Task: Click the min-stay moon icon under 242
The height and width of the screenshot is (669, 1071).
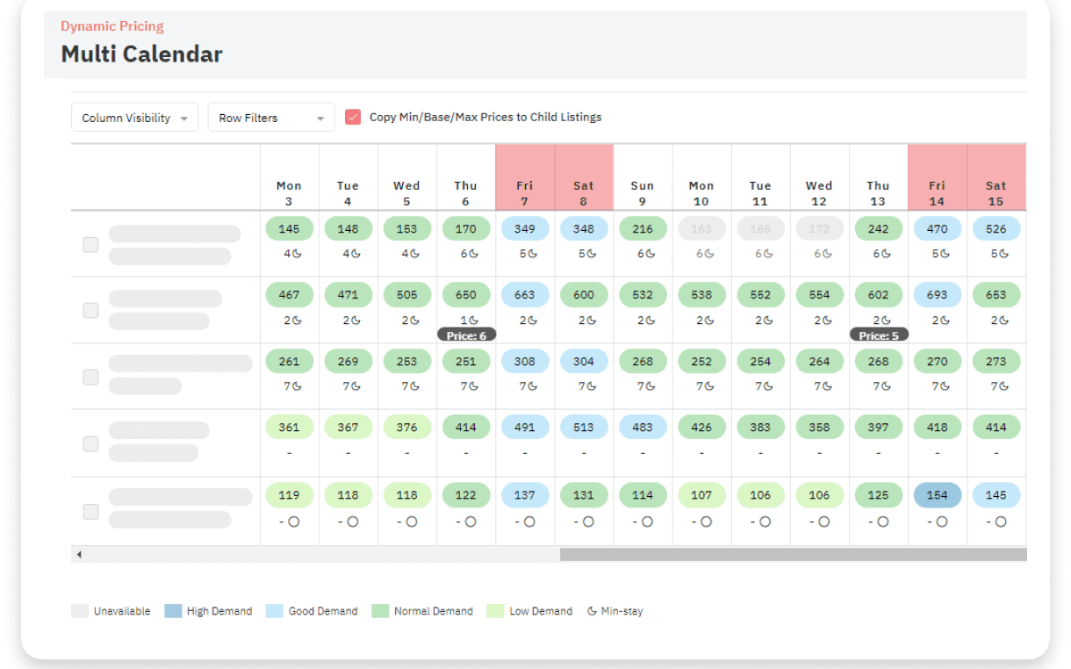Action: [884, 254]
